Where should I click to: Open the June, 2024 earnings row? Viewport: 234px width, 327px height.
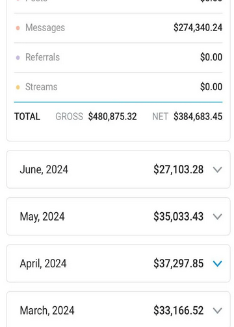tap(118, 169)
